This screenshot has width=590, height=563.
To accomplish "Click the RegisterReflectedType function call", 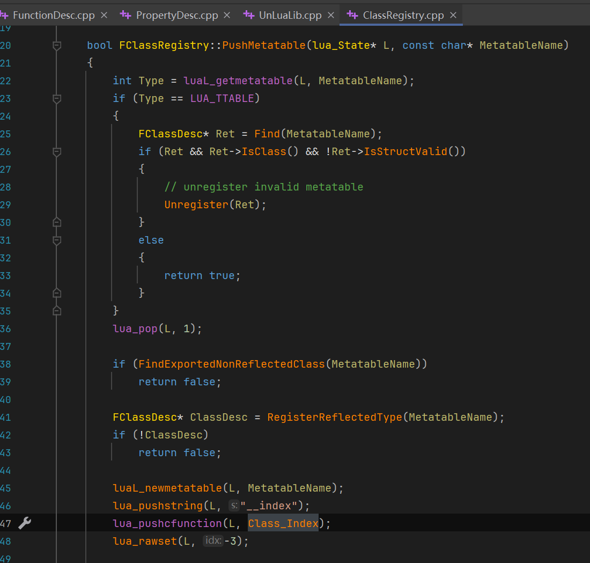I will 335,417.
